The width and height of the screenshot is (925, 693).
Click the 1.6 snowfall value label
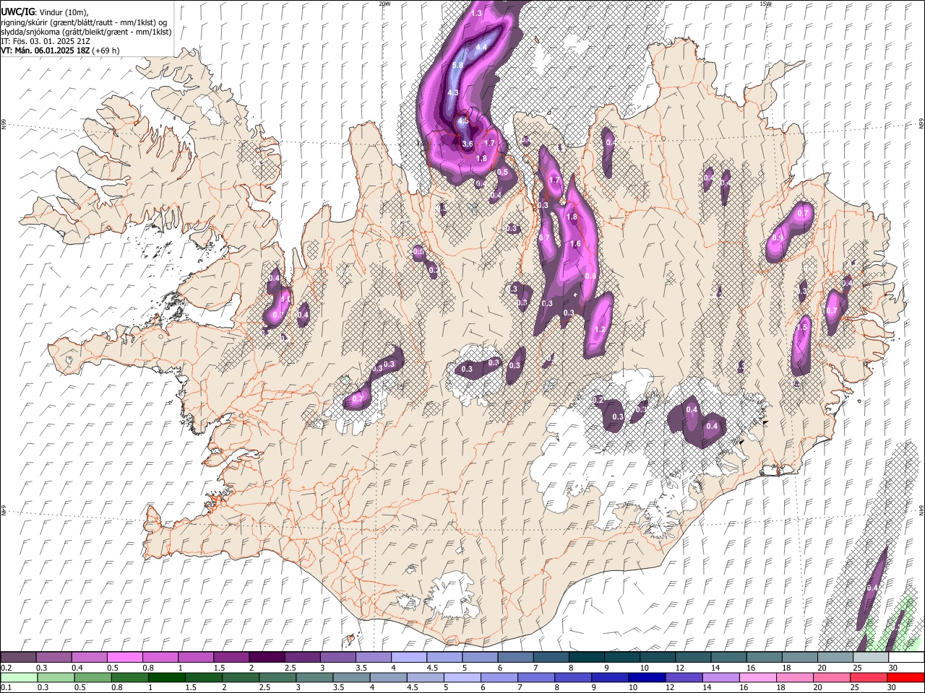tap(576, 244)
